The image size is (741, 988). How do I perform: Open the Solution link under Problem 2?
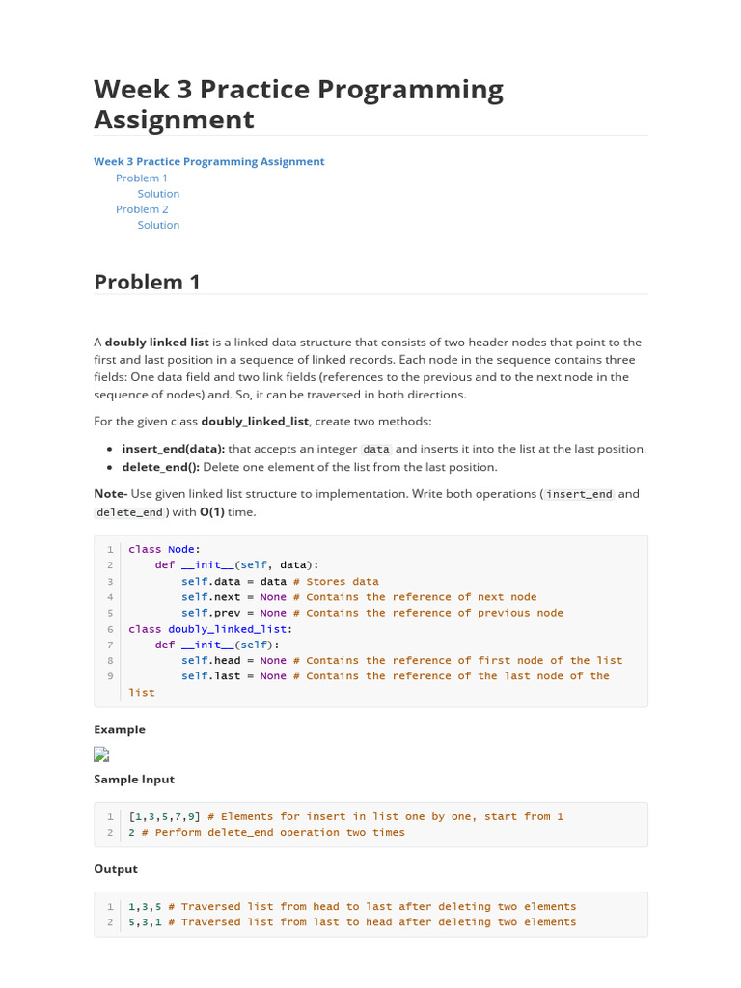pyautogui.click(x=158, y=225)
